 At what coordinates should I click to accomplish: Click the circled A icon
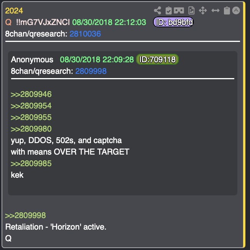coord(236,10)
